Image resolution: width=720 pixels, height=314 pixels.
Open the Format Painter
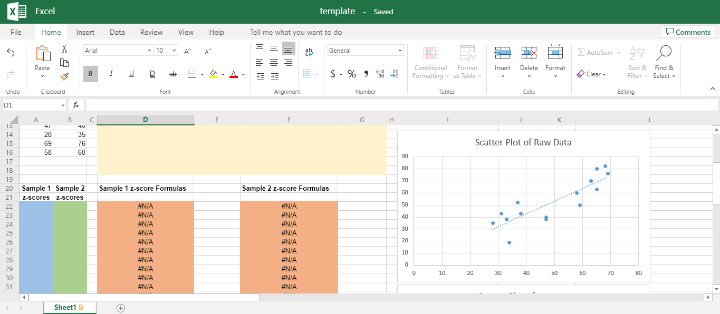(x=65, y=76)
